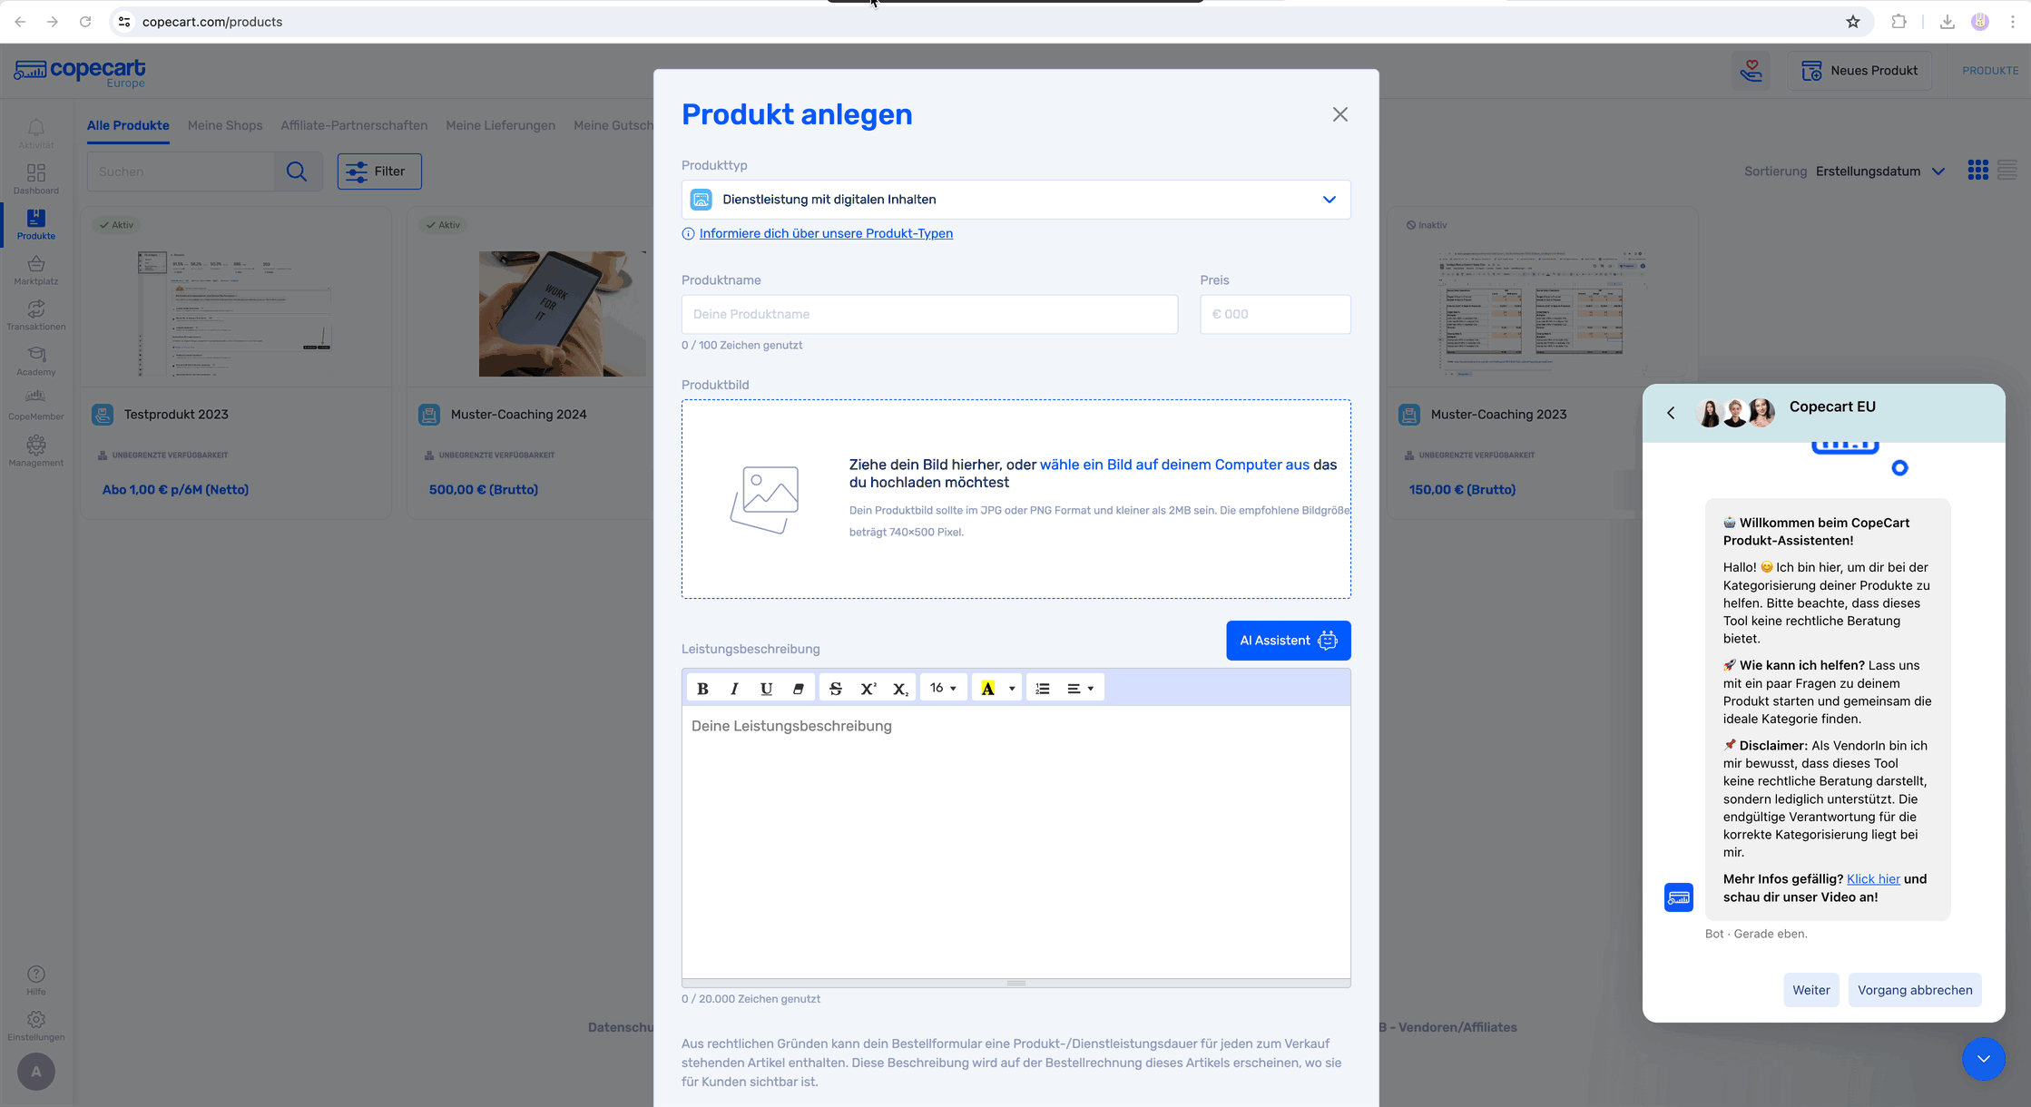Image resolution: width=2031 pixels, height=1107 pixels.
Task: Switch to grid view layout
Action: (1977, 171)
